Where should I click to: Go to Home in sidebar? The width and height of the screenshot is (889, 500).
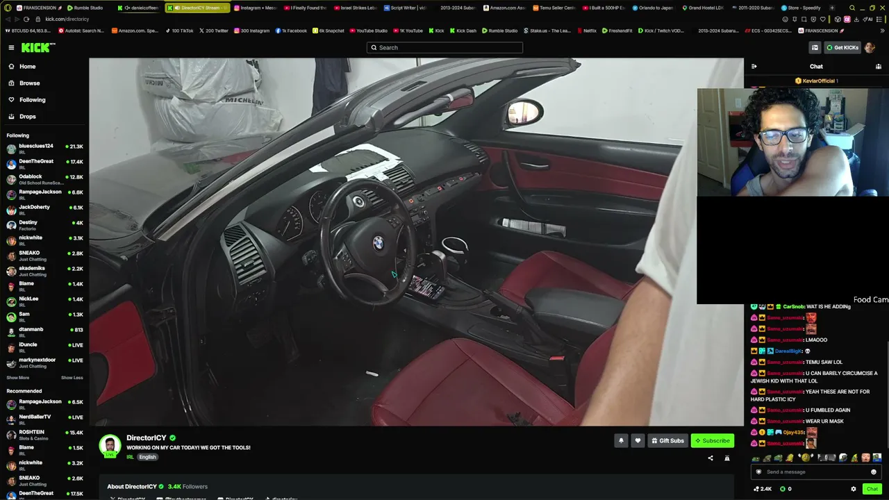click(x=27, y=67)
